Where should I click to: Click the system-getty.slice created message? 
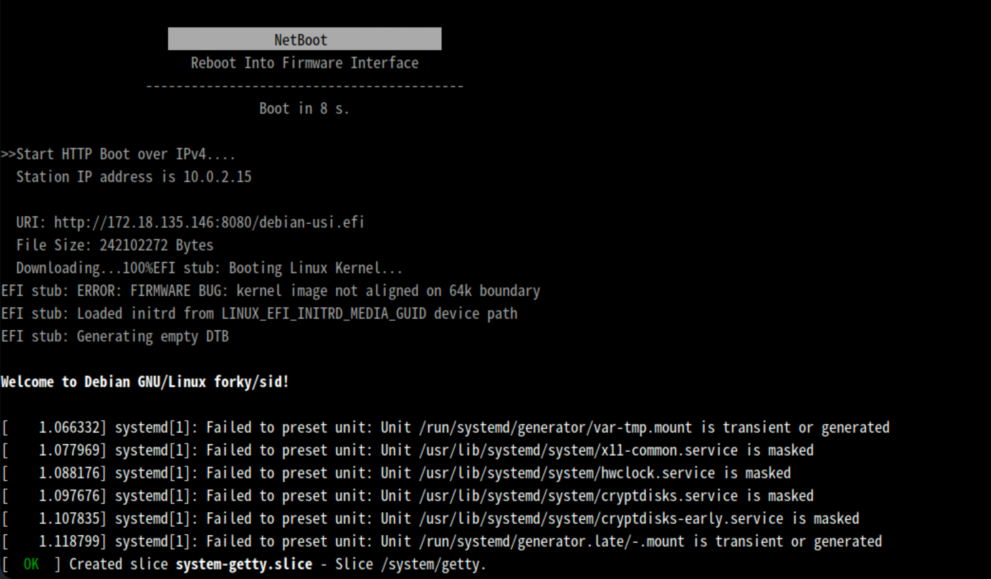tap(244, 563)
